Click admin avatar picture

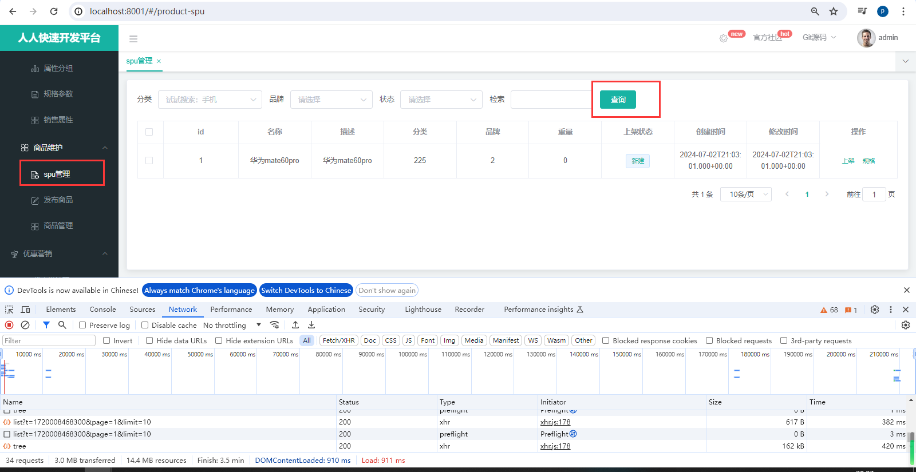click(x=866, y=38)
